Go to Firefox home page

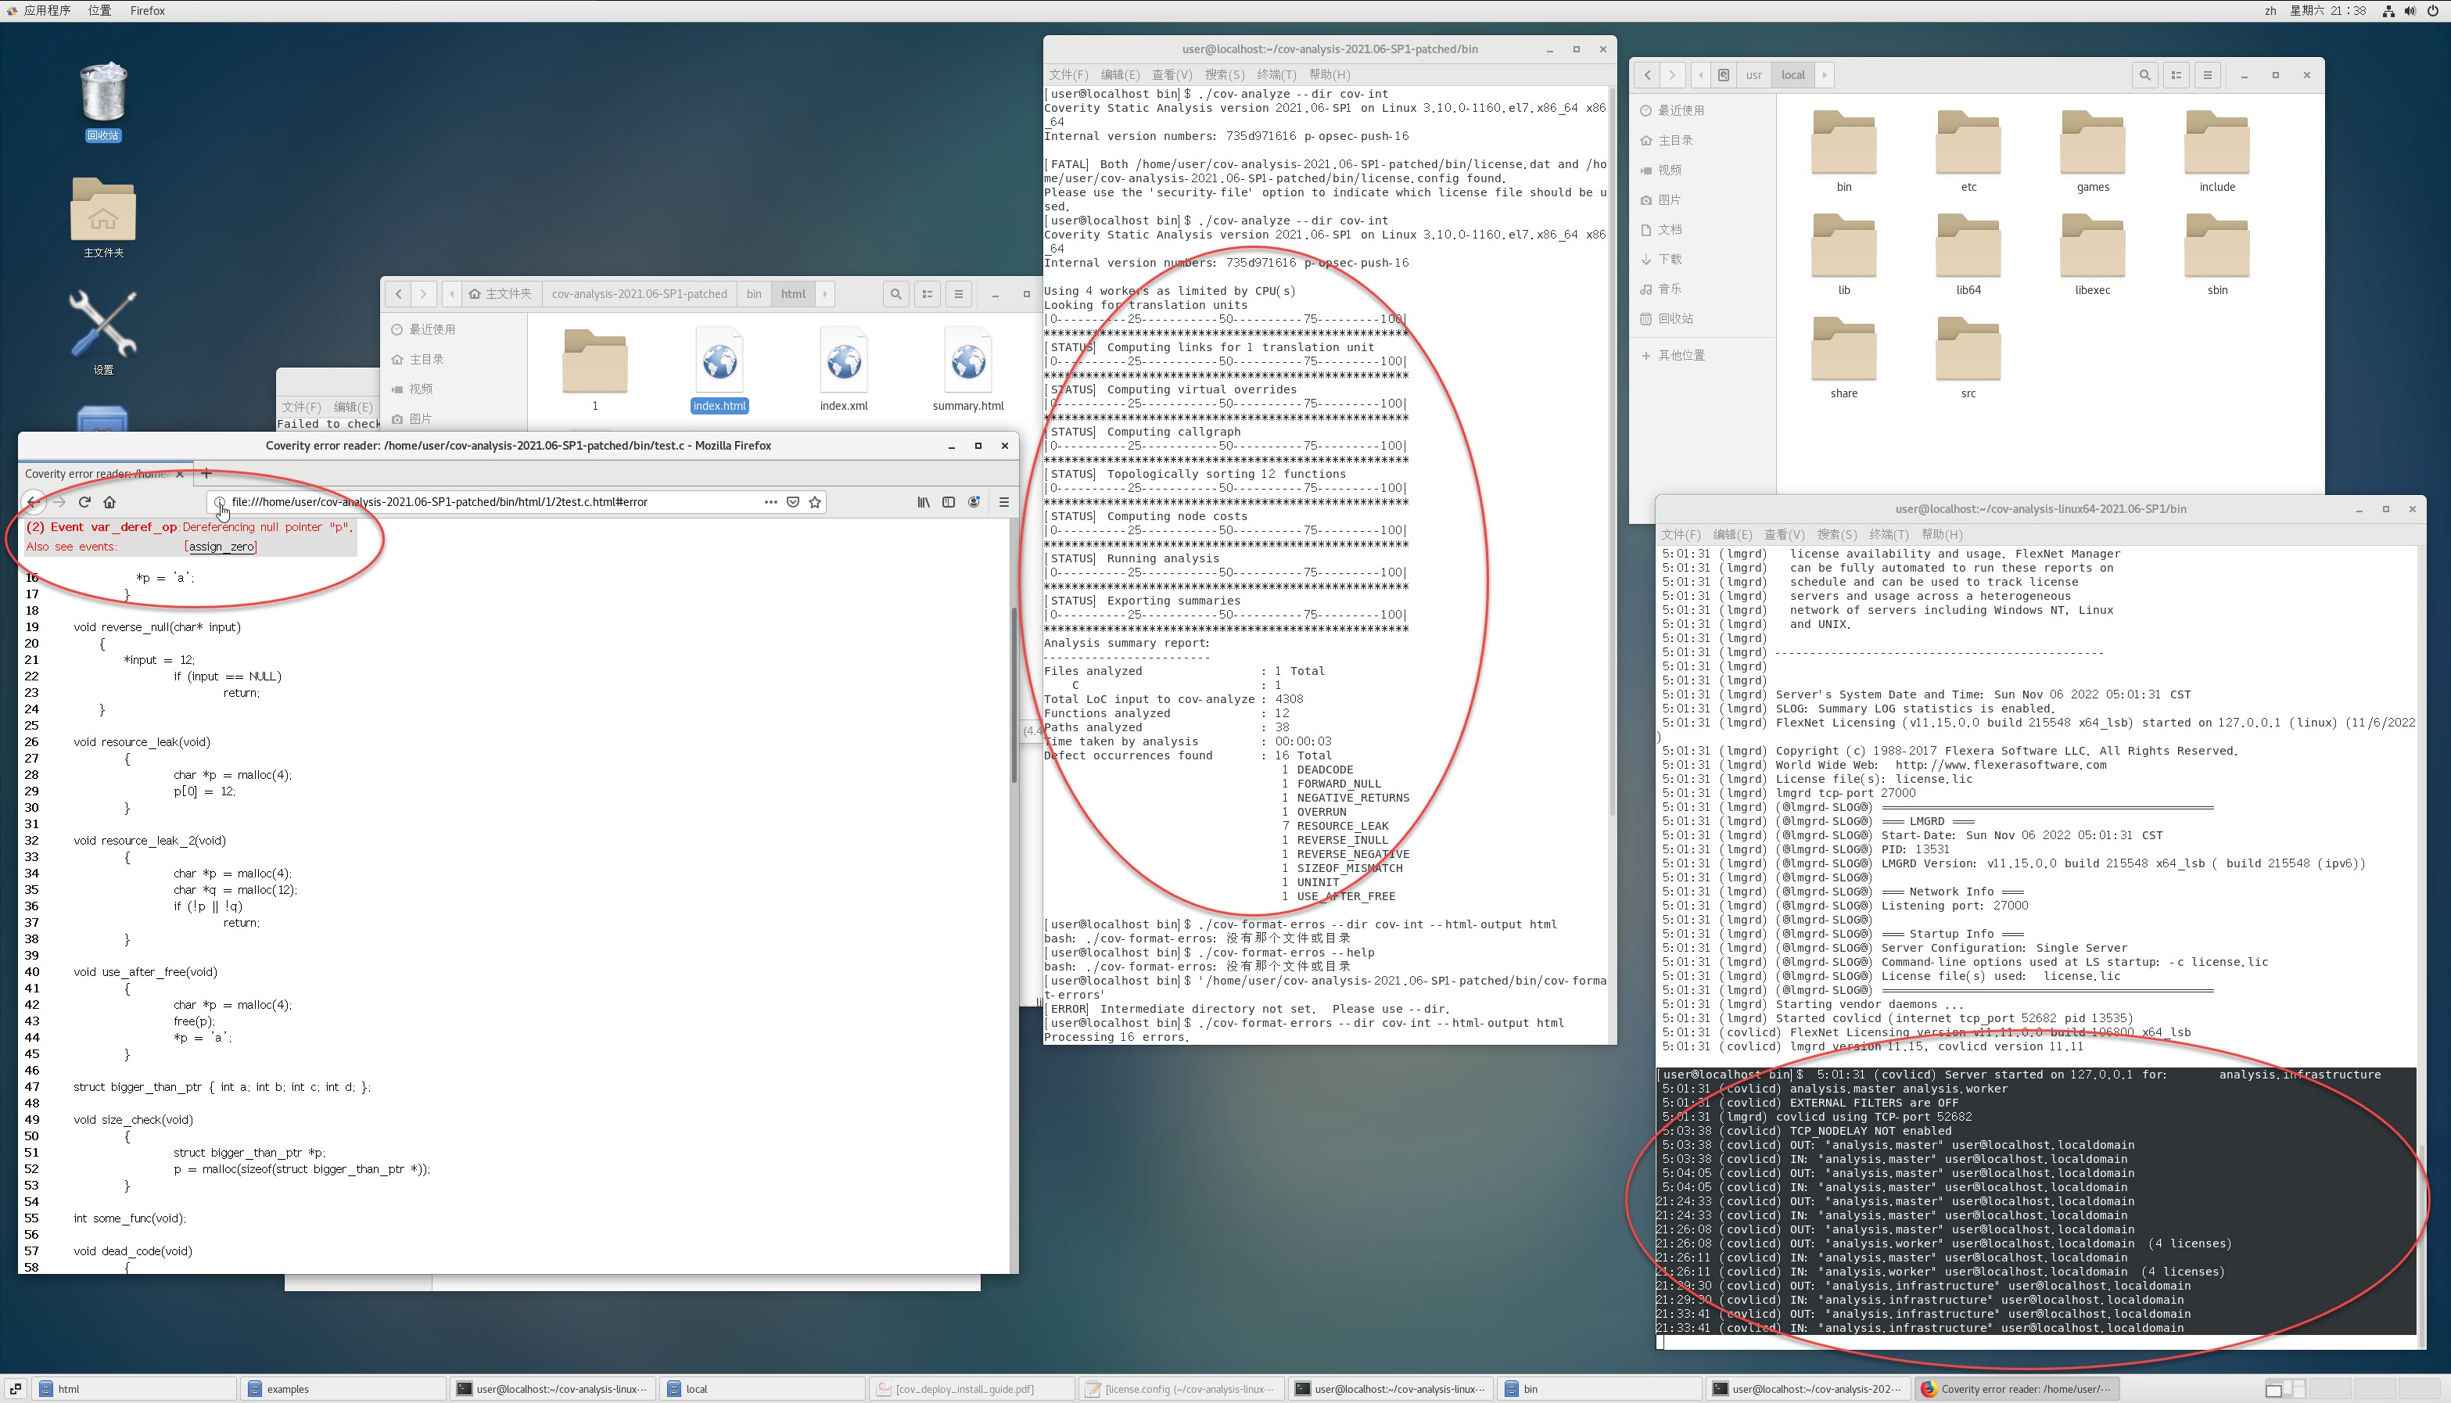(x=109, y=502)
